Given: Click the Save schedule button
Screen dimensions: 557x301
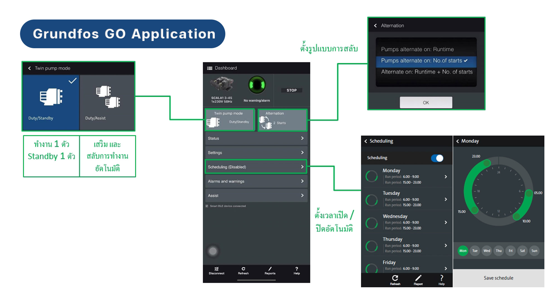Looking at the screenshot, I should click(x=499, y=278).
